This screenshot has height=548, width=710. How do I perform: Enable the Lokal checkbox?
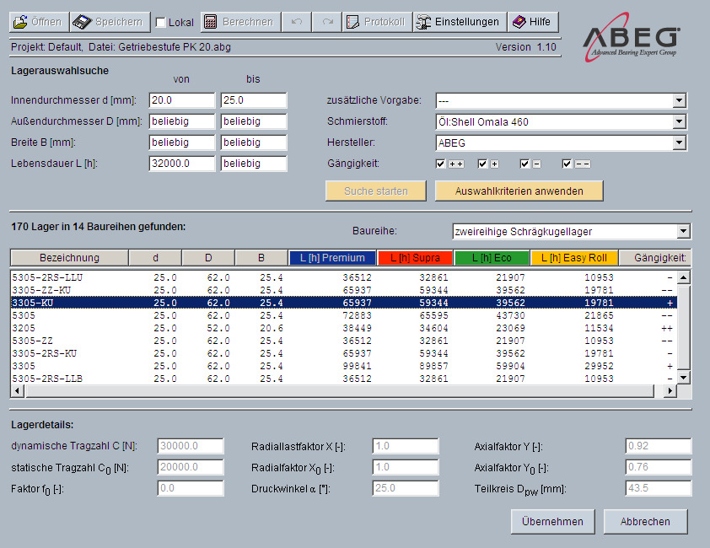(x=160, y=22)
